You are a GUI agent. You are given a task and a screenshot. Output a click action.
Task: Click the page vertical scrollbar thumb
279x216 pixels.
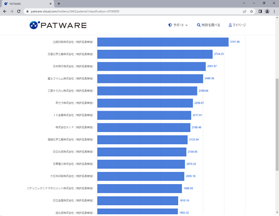[x=277, y=125]
